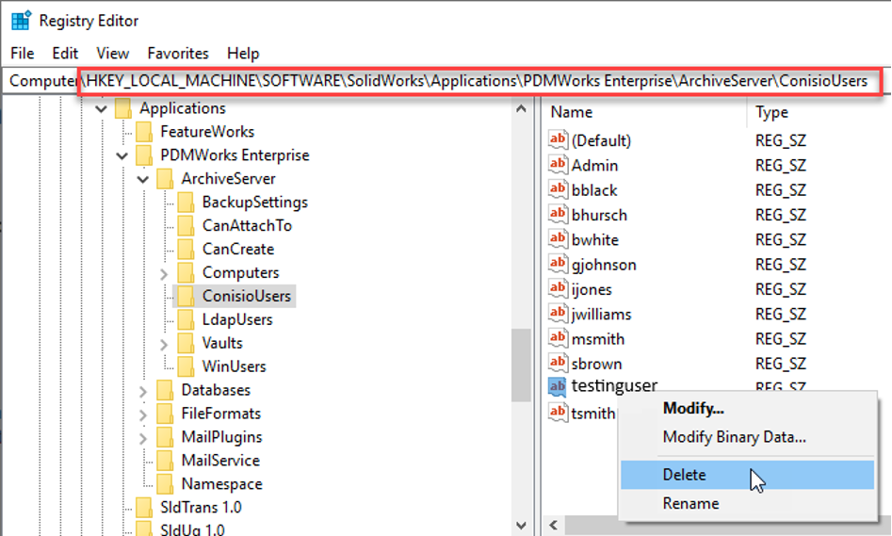The width and height of the screenshot is (892, 536).
Task: Select Modify Binary Data option
Action: pyautogui.click(x=734, y=437)
